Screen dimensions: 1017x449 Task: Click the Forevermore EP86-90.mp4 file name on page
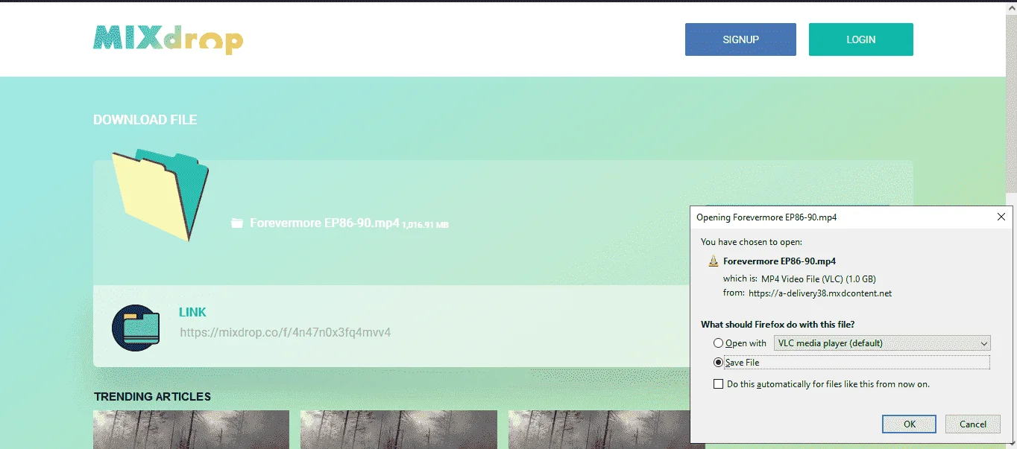click(x=324, y=223)
